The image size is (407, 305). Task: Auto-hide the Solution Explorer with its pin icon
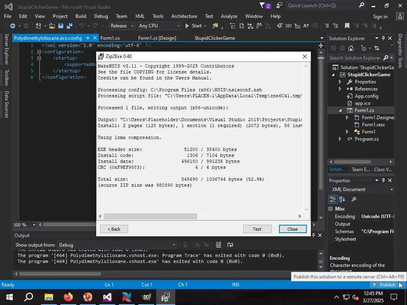click(384, 38)
